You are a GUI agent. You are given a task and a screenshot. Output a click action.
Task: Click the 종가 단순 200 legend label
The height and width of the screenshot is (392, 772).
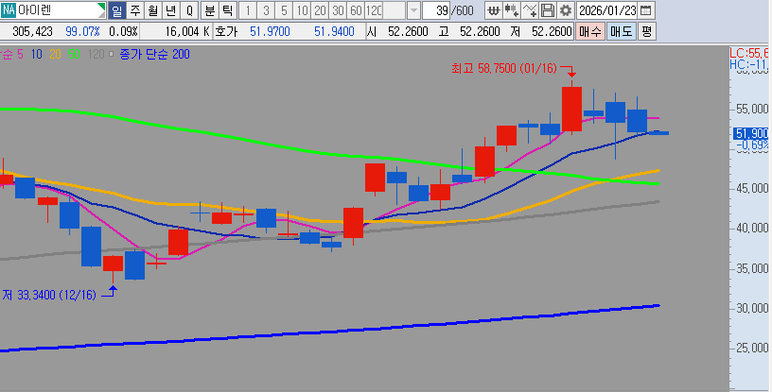(x=154, y=54)
